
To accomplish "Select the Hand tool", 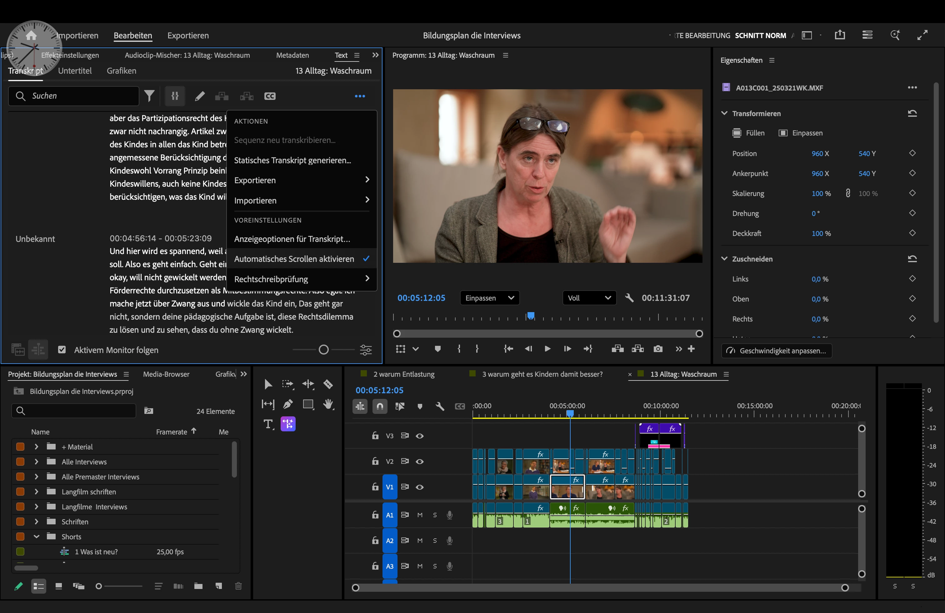I will point(328,404).
